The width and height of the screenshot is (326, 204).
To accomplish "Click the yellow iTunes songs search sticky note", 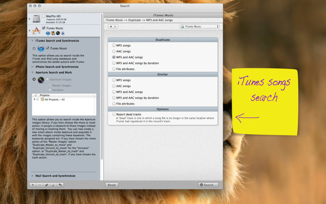I will tap(265, 102).
